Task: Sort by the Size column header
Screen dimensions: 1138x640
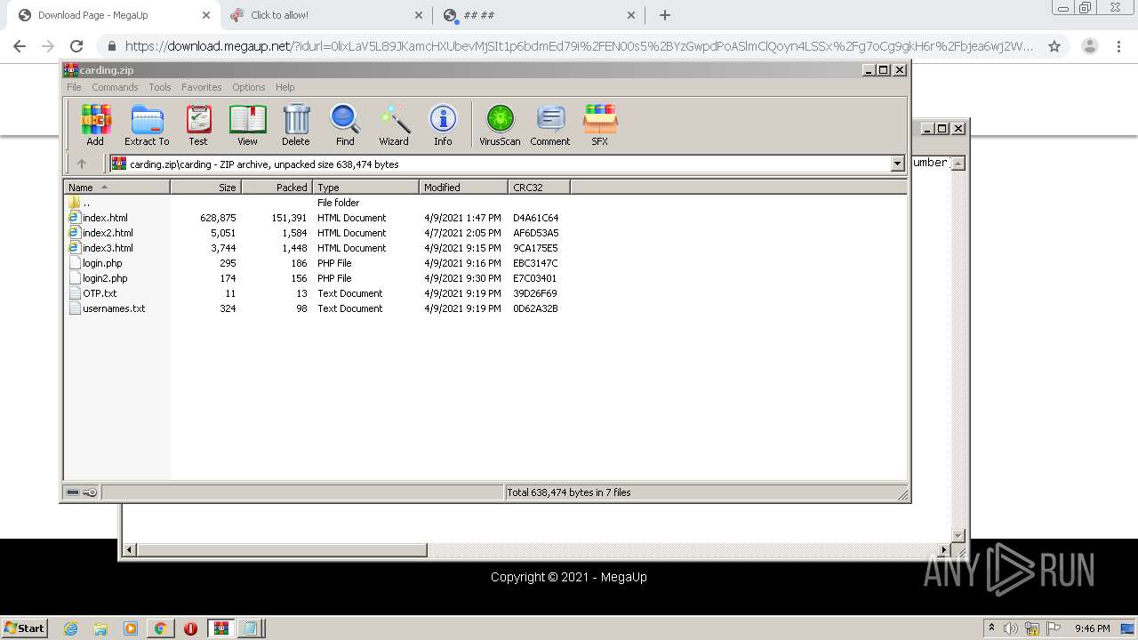Action: click(205, 187)
